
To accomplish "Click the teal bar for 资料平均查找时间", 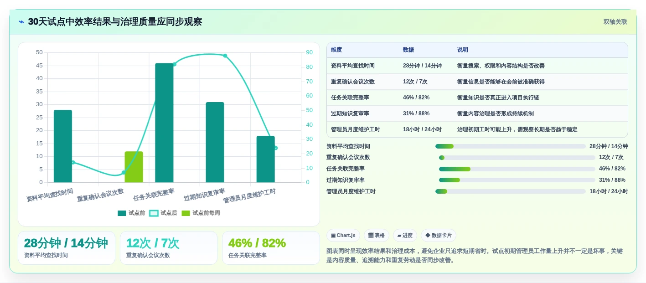I will point(63,146).
